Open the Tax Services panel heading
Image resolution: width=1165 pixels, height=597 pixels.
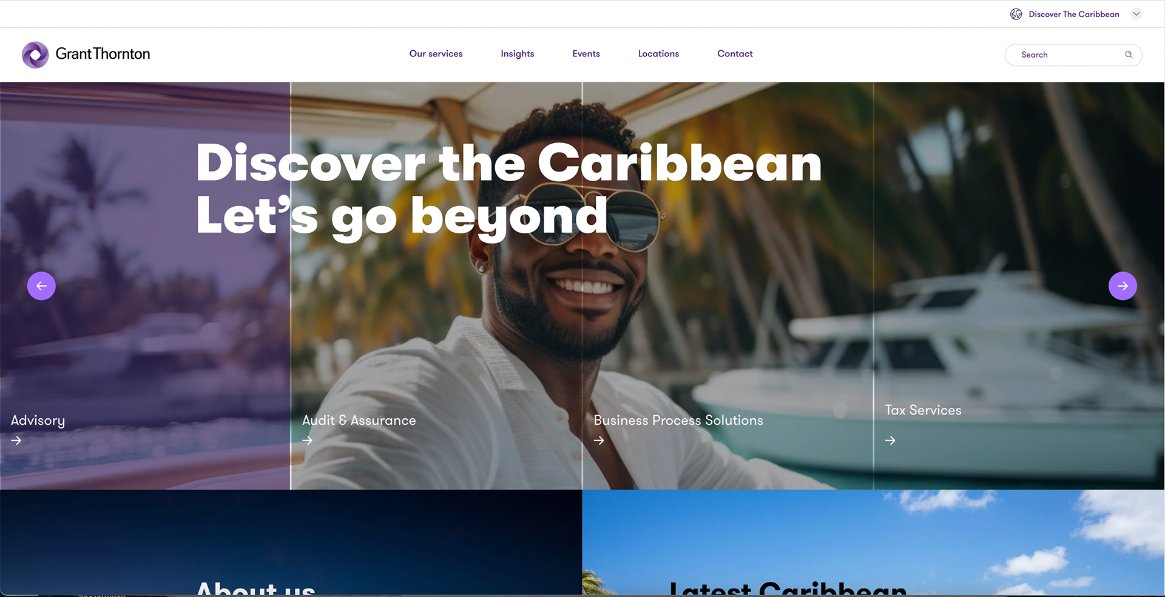click(x=923, y=410)
